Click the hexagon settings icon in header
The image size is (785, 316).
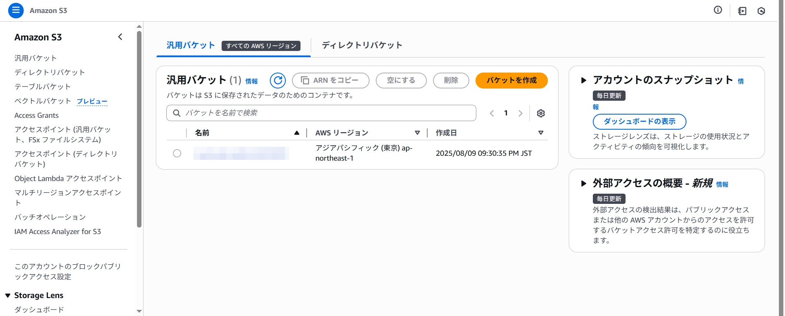pos(761,11)
